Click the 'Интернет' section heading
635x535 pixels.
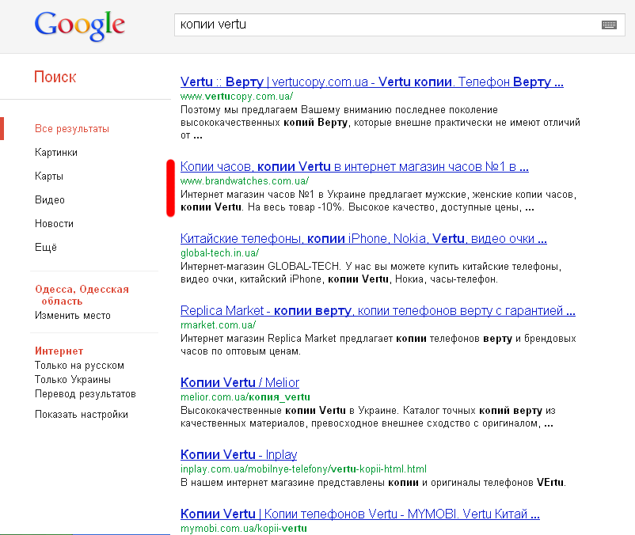(59, 351)
